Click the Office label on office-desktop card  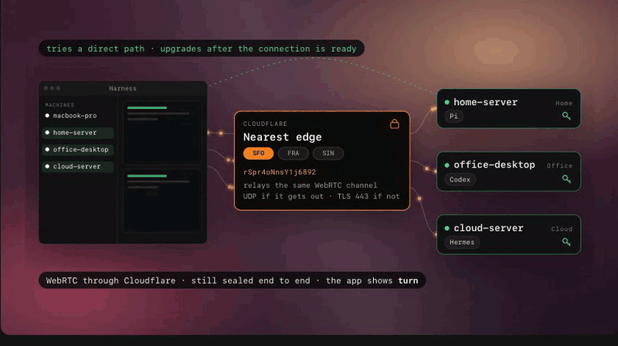coord(559,166)
